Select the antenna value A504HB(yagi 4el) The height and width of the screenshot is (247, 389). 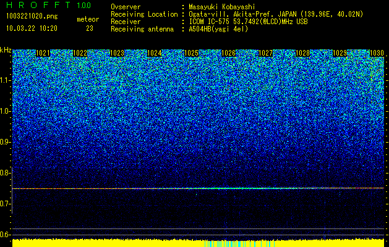[218, 29]
